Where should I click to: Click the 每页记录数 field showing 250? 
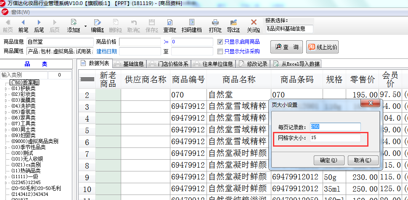(x=335, y=127)
